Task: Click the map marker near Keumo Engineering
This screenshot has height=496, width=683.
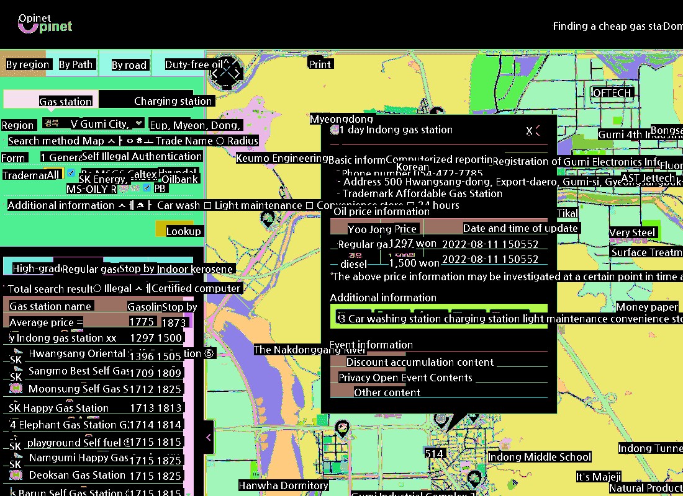Action: [x=268, y=217]
